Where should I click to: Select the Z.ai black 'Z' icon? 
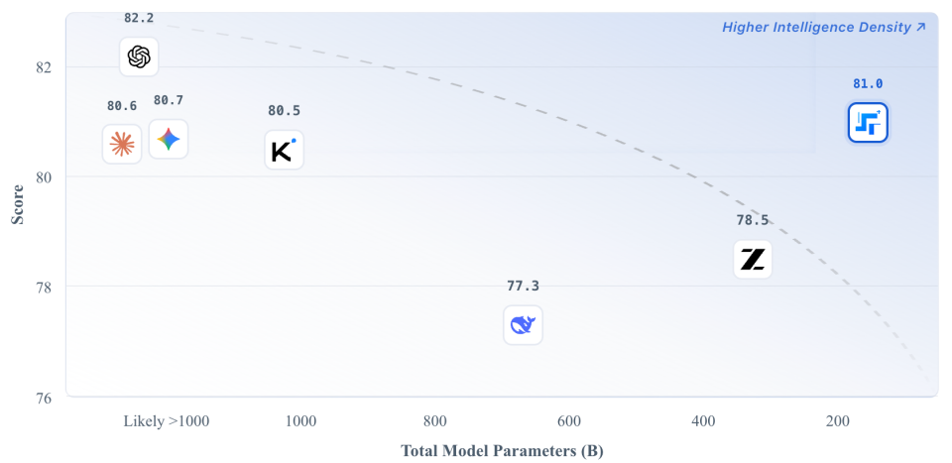point(753,260)
